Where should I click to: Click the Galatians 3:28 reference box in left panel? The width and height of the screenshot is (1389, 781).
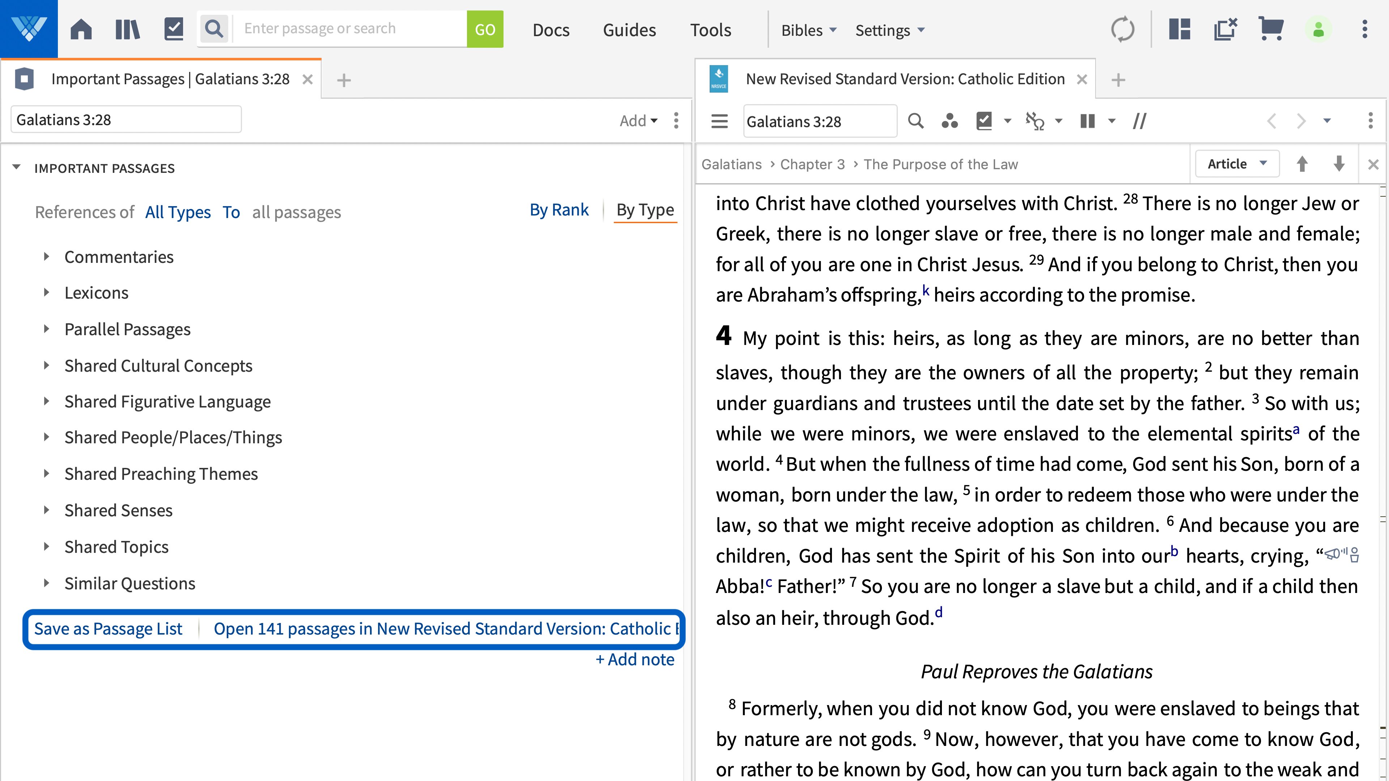pyautogui.click(x=126, y=120)
